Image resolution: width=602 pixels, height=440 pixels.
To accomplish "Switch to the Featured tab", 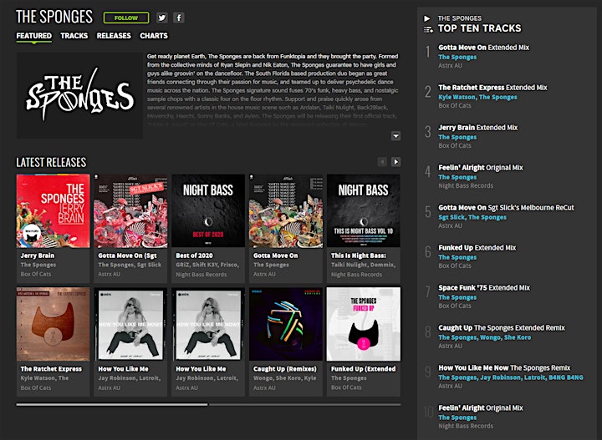I will click(x=33, y=36).
